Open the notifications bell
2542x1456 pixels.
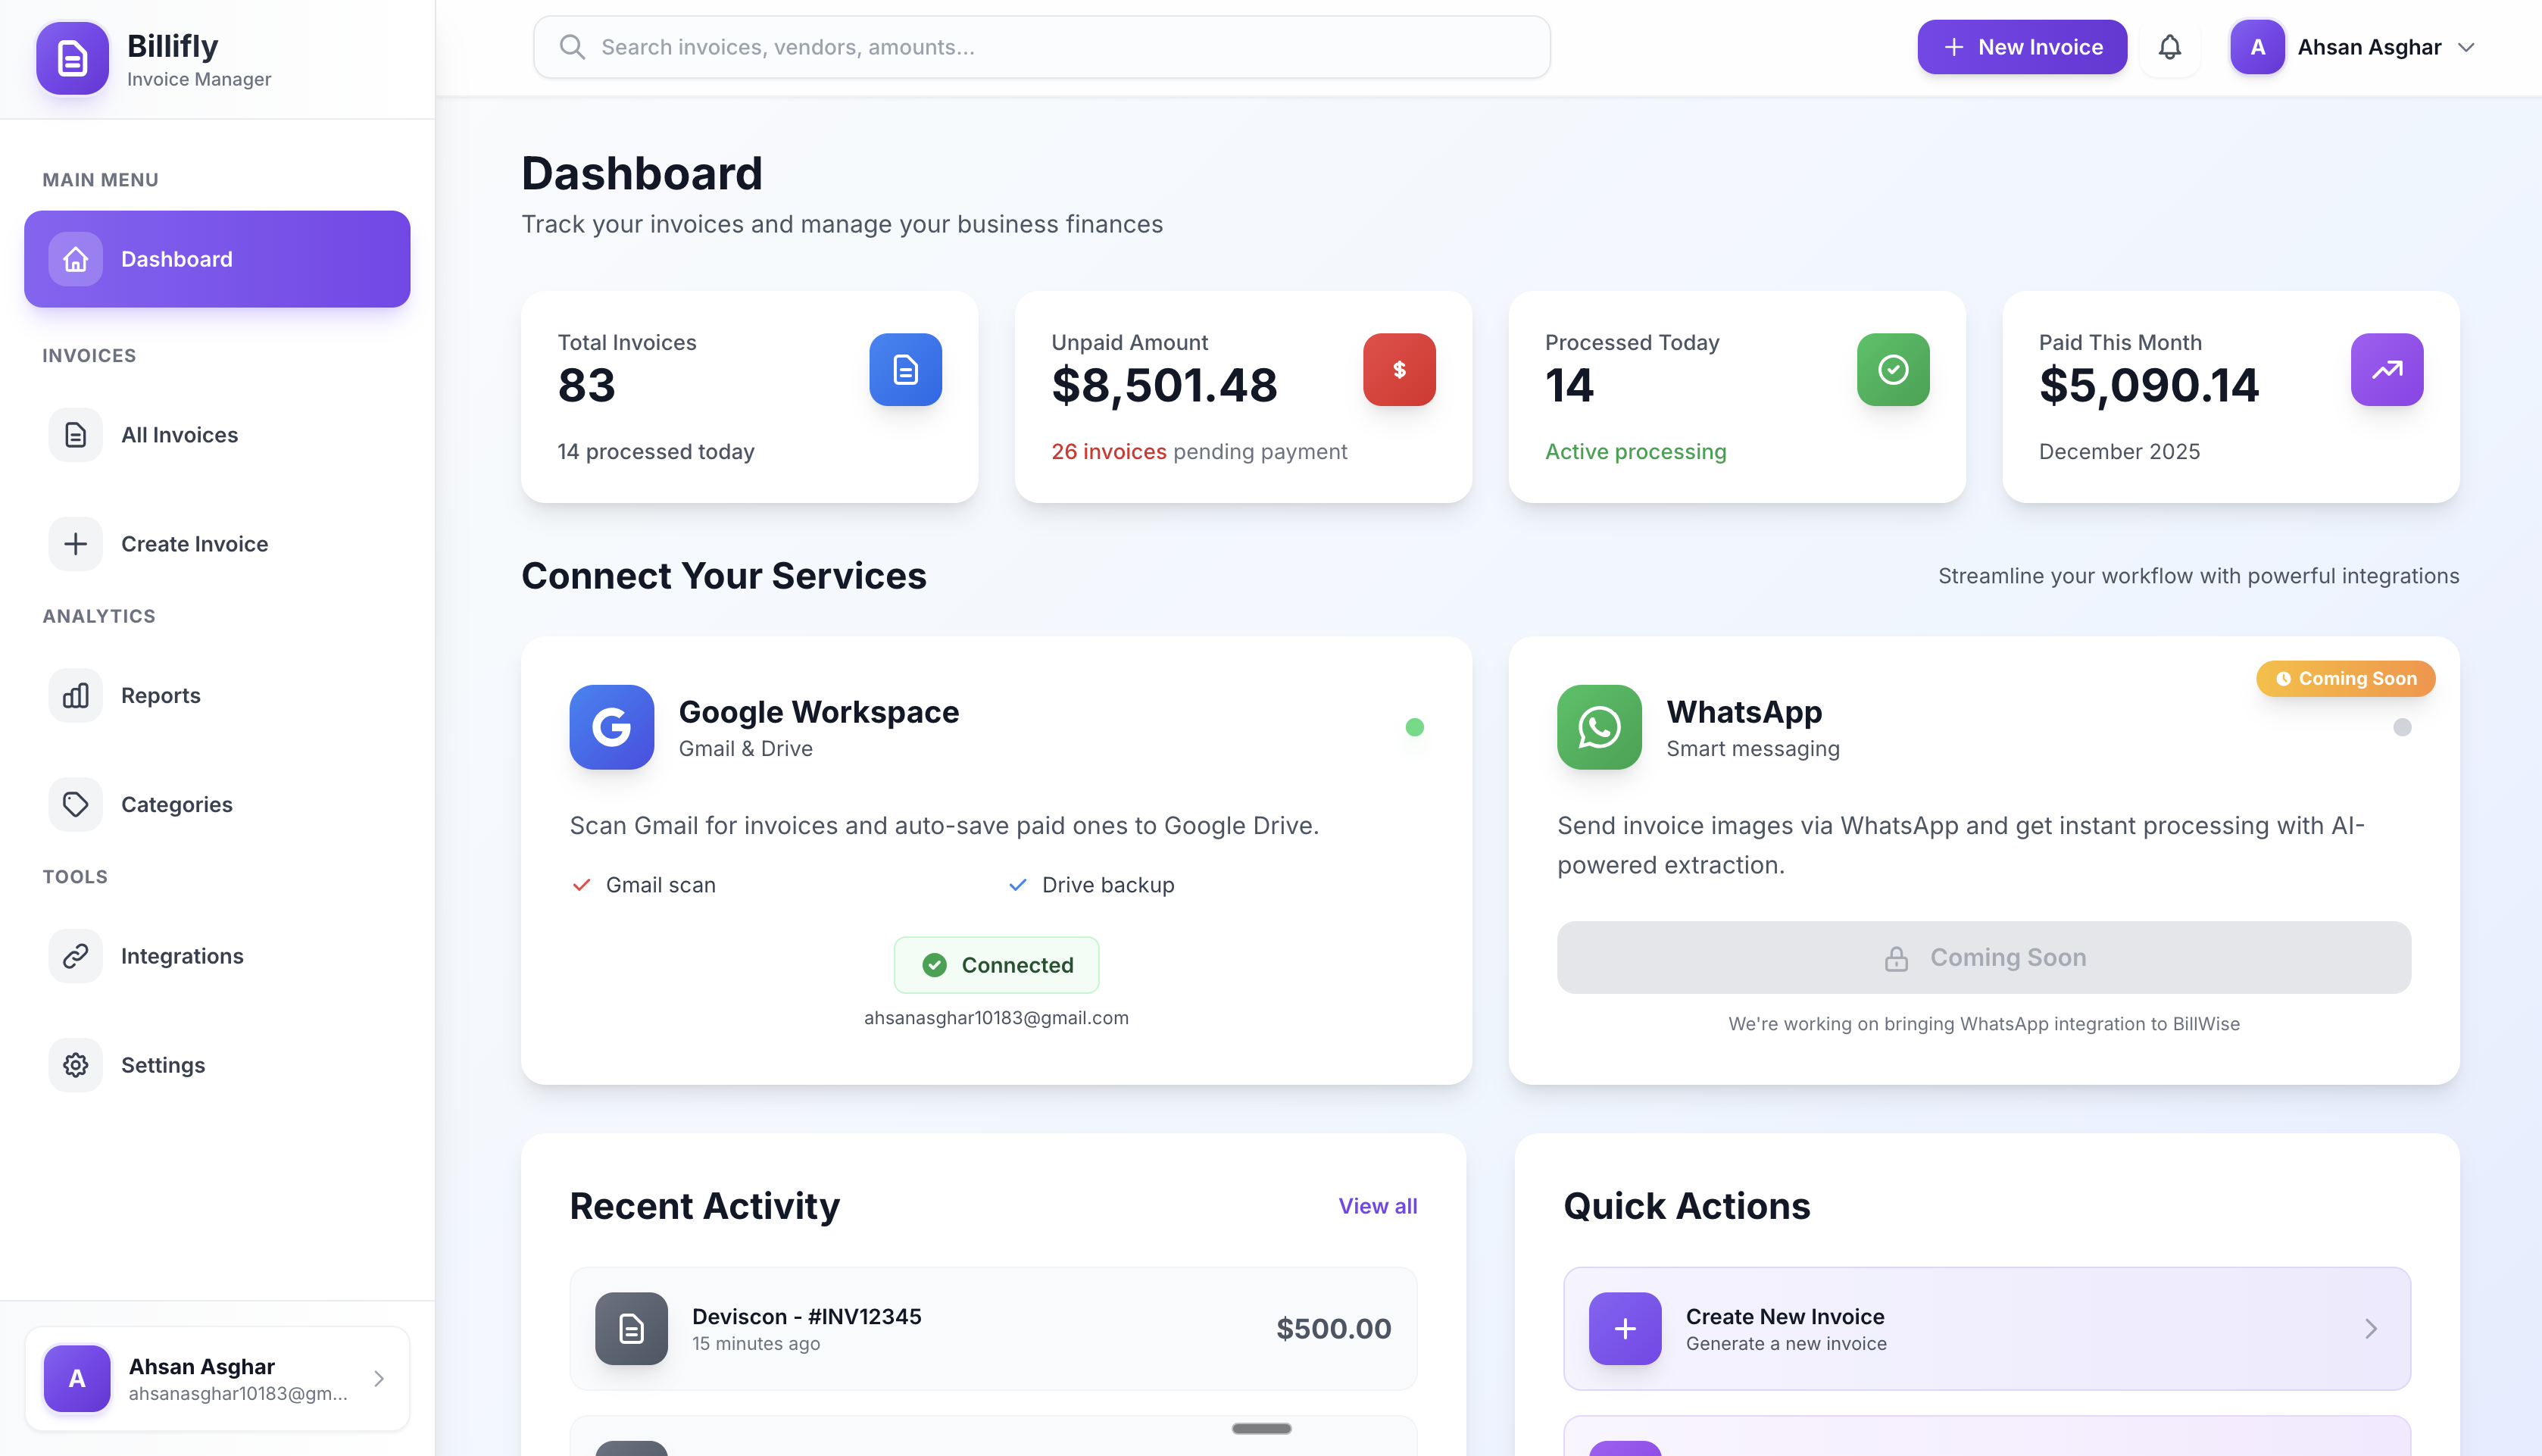2169,47
